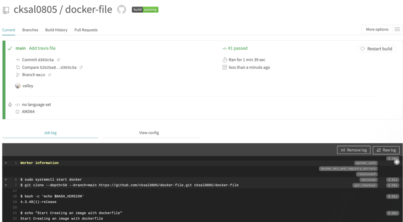Image resolution: width=403 pixels, height=222 pixels.
Task: Click the worker_info log tag
Action: pyautogui.click(x=366, y=163)
